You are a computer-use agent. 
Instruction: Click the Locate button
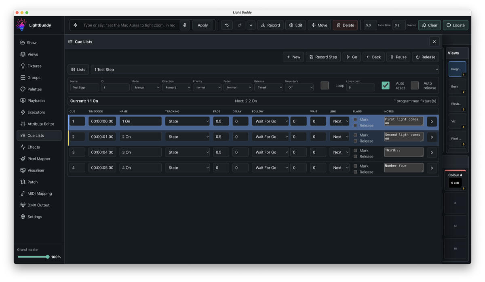pyautogui.click(x=455, y=25)
